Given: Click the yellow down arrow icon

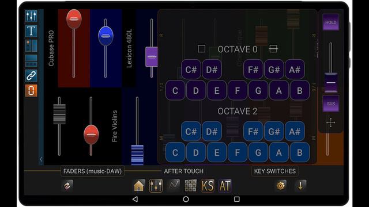Looking at the screenshot, I should [x=300, y=186].
